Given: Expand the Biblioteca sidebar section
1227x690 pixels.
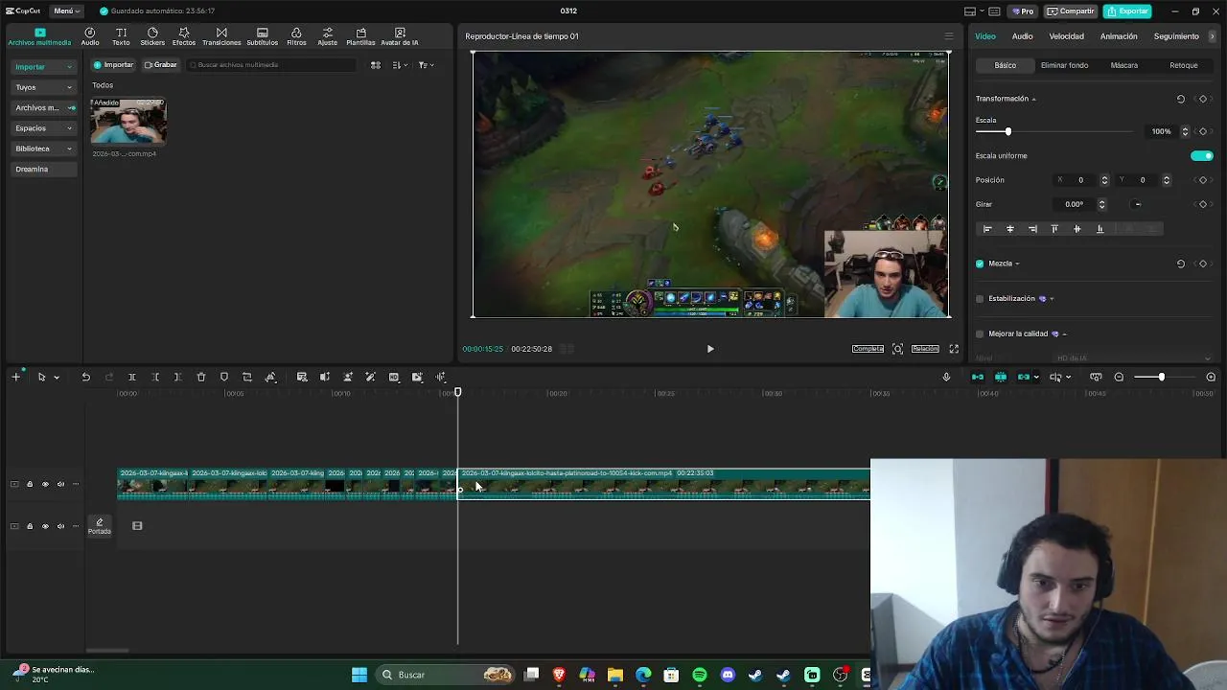Looking at the screenshot, I should tap(44, 149).
